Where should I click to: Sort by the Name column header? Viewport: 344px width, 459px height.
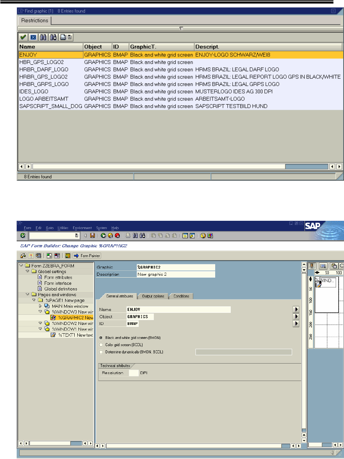(x=50, y=47)
